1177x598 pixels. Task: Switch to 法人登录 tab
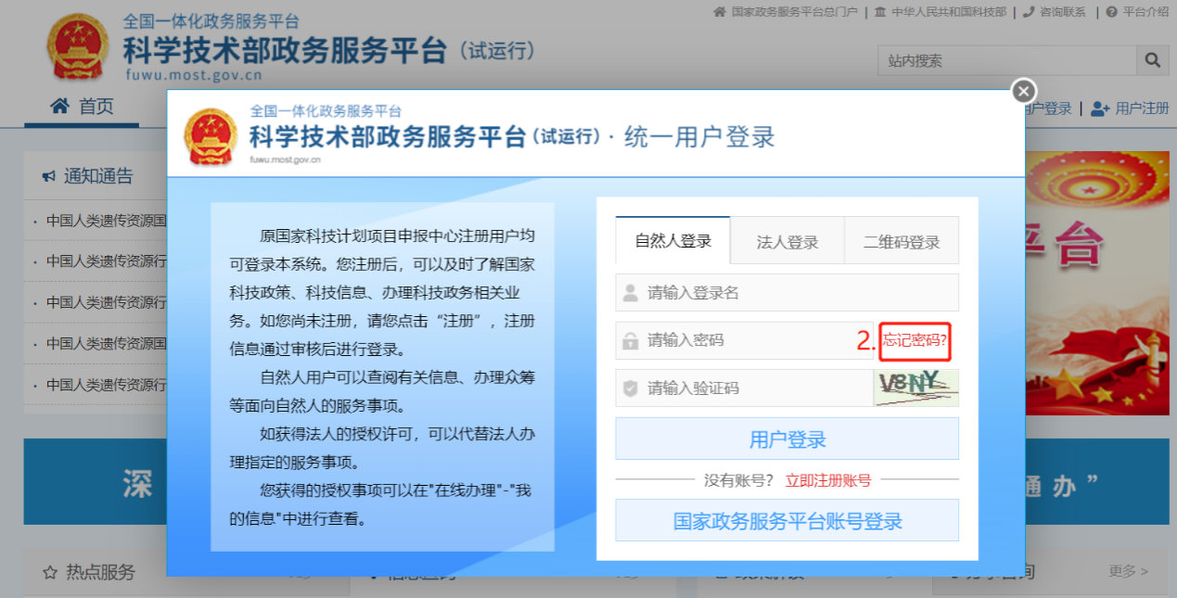click(787, 242)
